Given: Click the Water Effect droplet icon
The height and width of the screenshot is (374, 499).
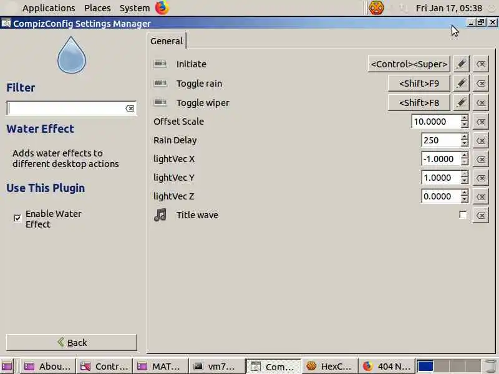Looking at the screenshot, I should (x=72, y=55).
